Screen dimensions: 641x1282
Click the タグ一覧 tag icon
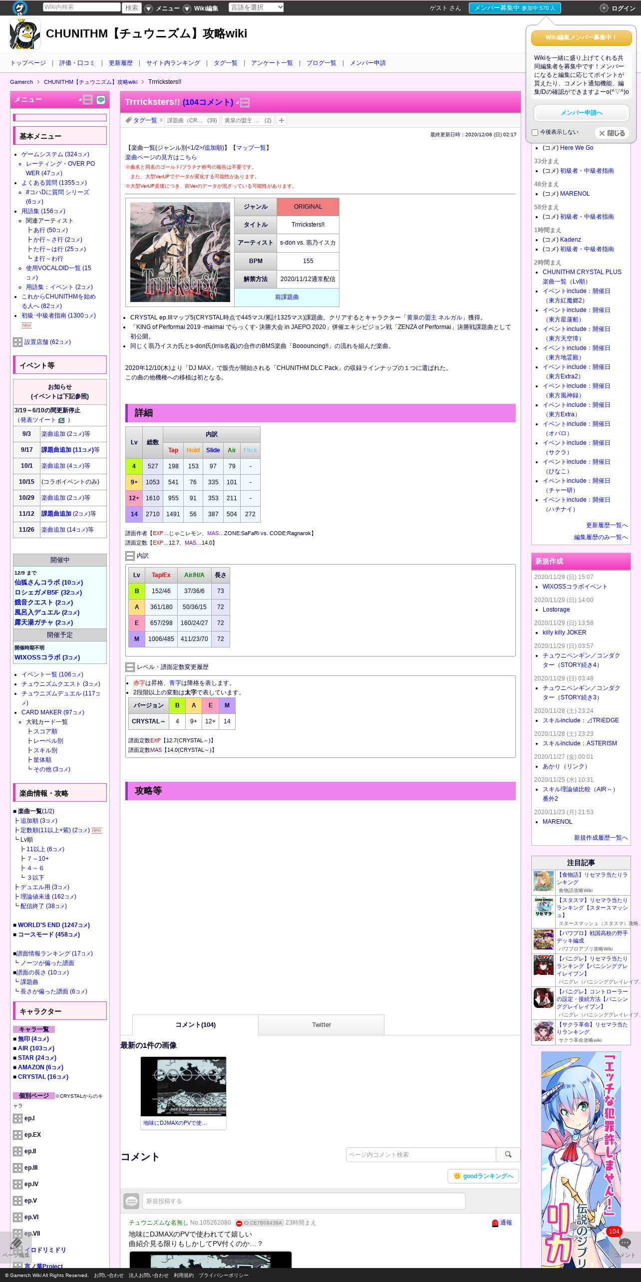coord(128,120)
